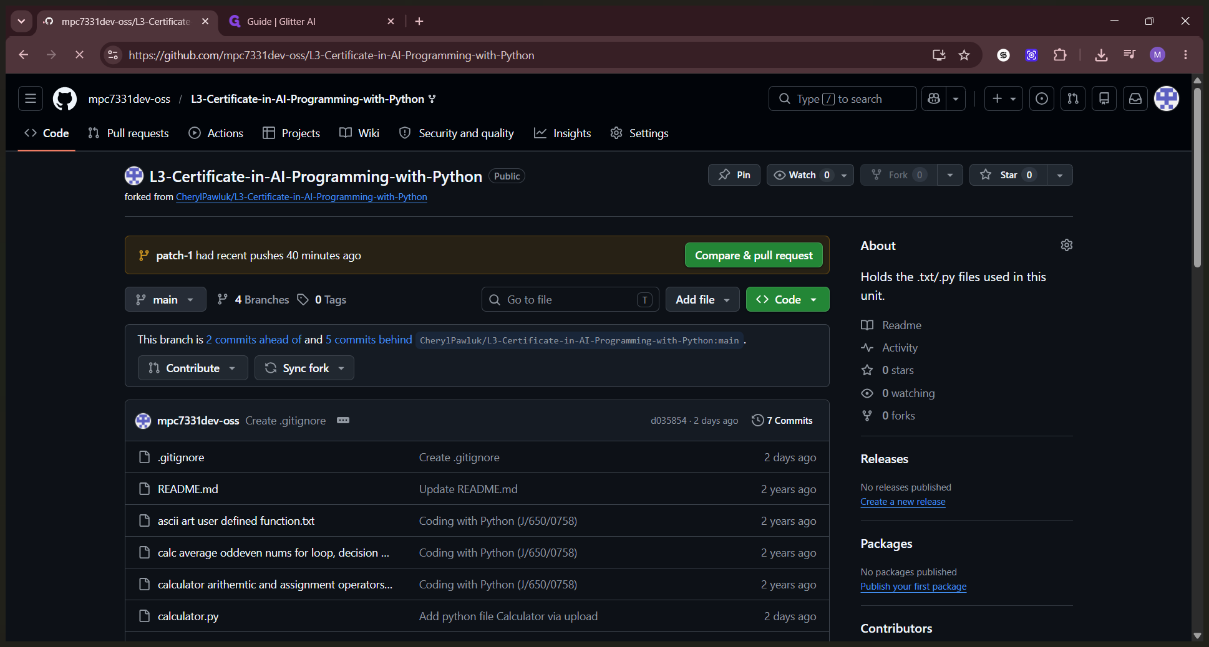The height and width of the screenshot is (647, 1209).
Task: Open the Contribute dropdown
Action: click(193, 368)
